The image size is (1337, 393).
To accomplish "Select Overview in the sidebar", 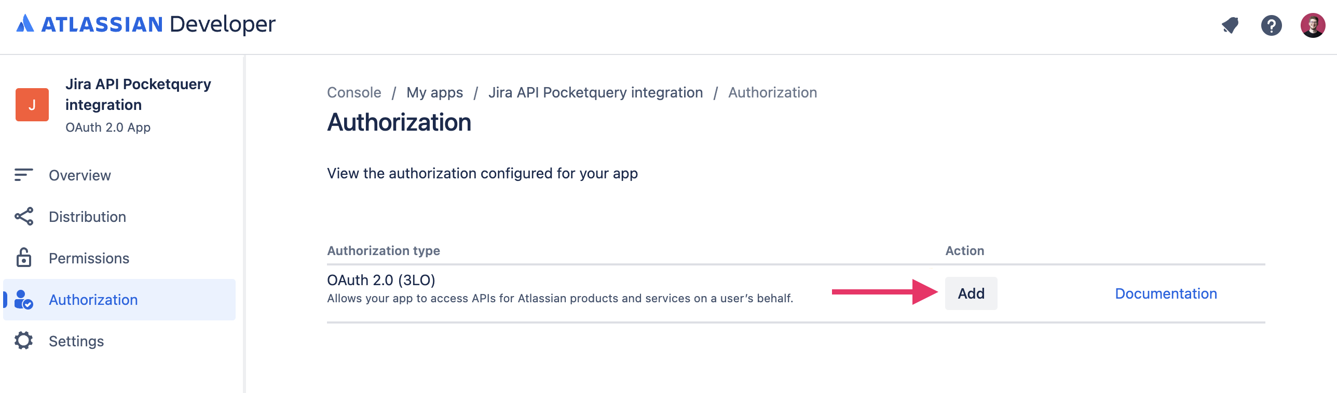I will click(79, 175).
